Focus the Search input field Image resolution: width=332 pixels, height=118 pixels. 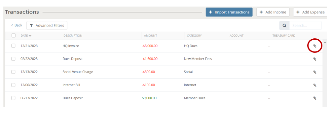coord(305,26)
